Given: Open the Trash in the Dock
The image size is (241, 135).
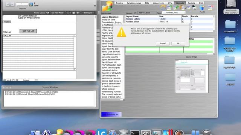Looking at the screenshot, I should coord(206,132).
